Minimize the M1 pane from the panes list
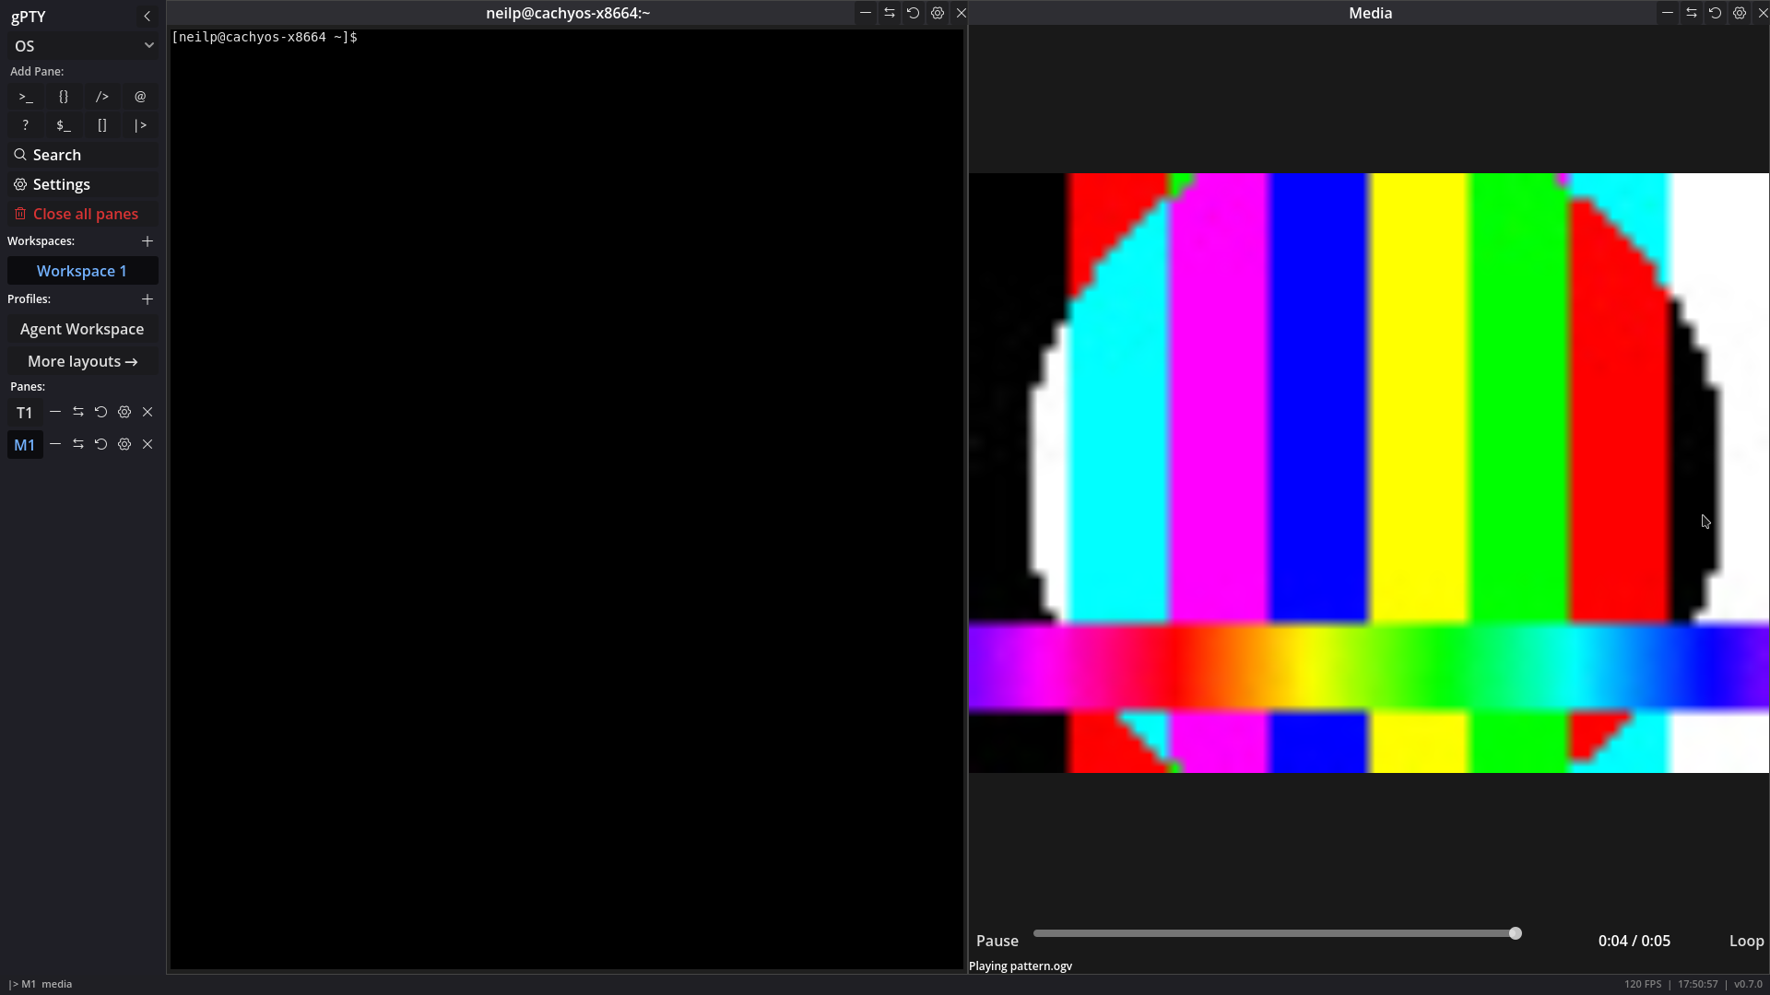Viewport: 1770px width, 995px height. coord(55,444)
